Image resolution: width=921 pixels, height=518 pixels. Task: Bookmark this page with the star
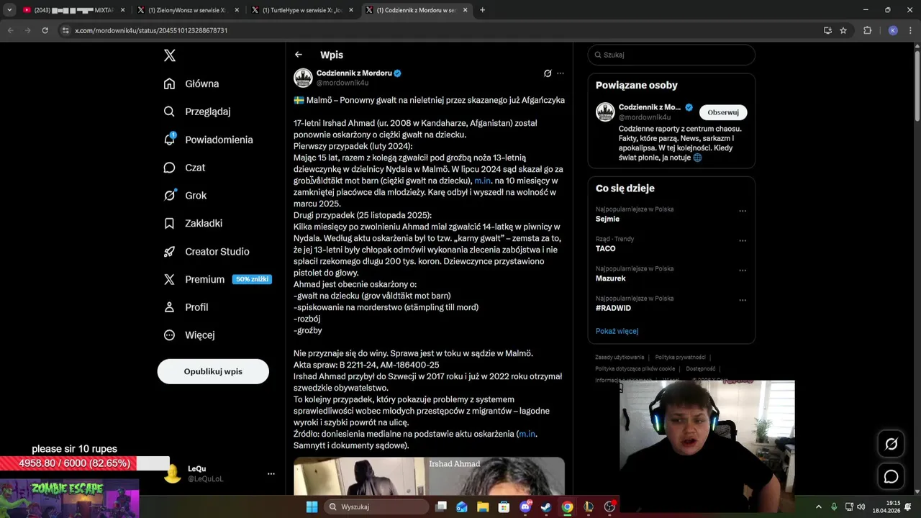click(843, 30)
